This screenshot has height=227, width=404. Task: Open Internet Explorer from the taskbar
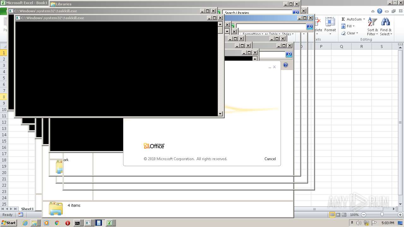pos(25,223)
